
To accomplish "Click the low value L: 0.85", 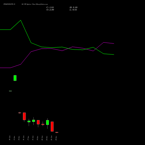I will [x=73, y=10].
